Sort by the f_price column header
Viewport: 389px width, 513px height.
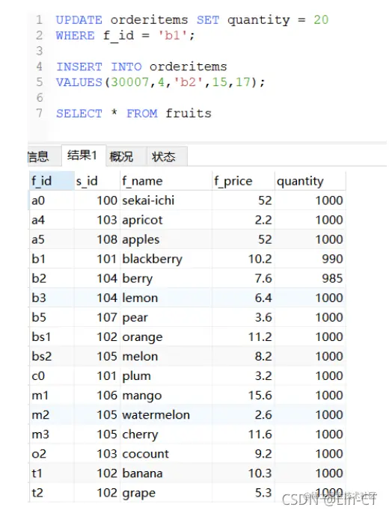coord(243,181)
